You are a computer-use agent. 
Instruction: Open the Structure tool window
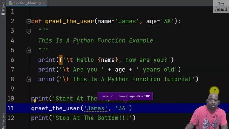click(3, 120)
